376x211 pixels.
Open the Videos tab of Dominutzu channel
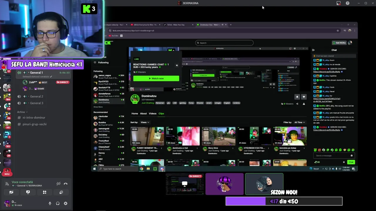click(x=152, y=113)
